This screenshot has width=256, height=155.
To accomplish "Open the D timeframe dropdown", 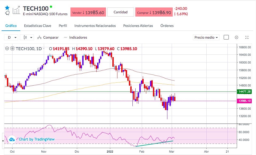I will click(x=11, y=37).
